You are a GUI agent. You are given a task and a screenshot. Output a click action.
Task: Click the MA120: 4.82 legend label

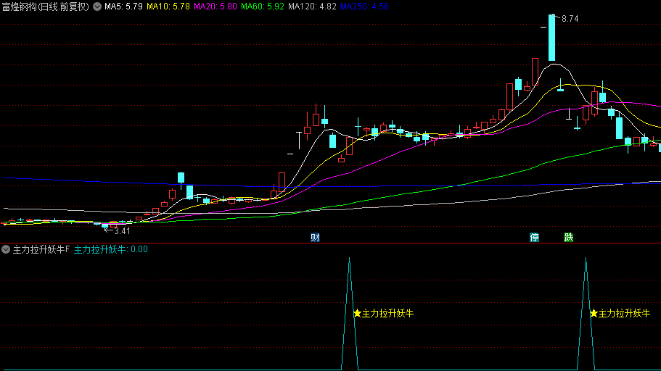click(313, 7)
